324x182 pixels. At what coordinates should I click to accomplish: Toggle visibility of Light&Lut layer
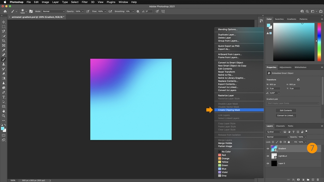268,156
